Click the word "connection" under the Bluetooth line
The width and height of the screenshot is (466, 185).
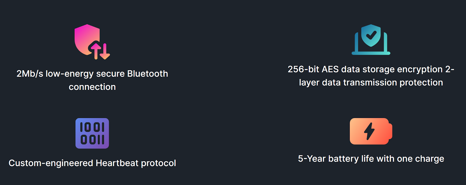92,87
